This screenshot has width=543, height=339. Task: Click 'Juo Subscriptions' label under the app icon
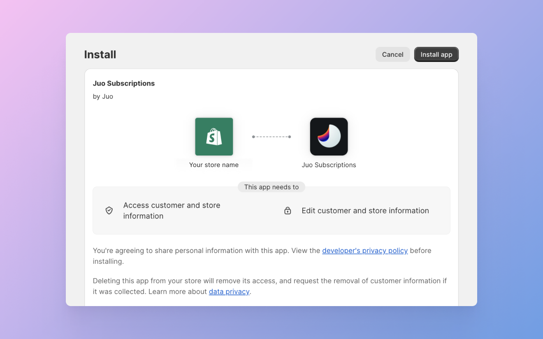329,165
